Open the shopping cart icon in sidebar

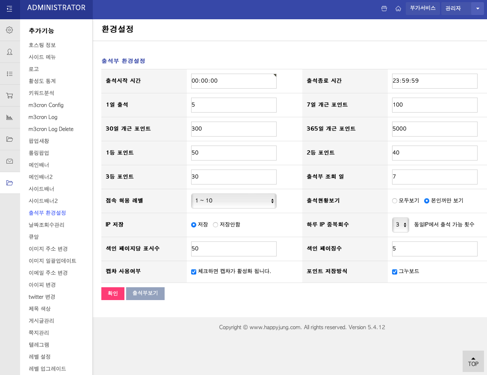pos(9,95)
